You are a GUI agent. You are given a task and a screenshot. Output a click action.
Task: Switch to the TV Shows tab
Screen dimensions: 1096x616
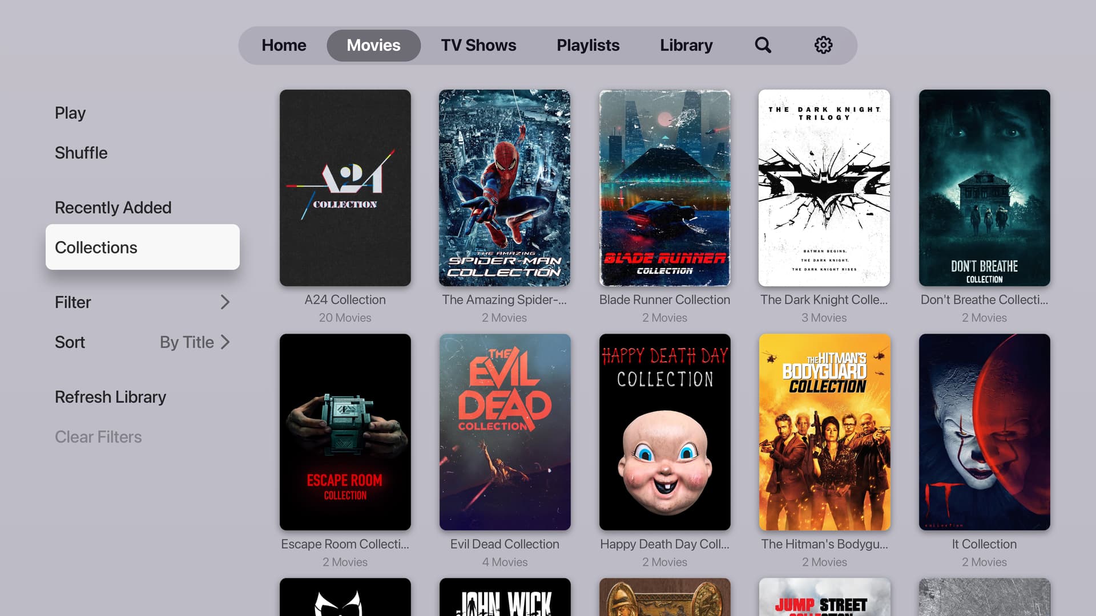(478, 45)
